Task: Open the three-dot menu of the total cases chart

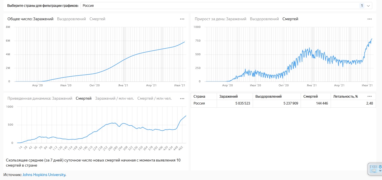Action: 182,19
